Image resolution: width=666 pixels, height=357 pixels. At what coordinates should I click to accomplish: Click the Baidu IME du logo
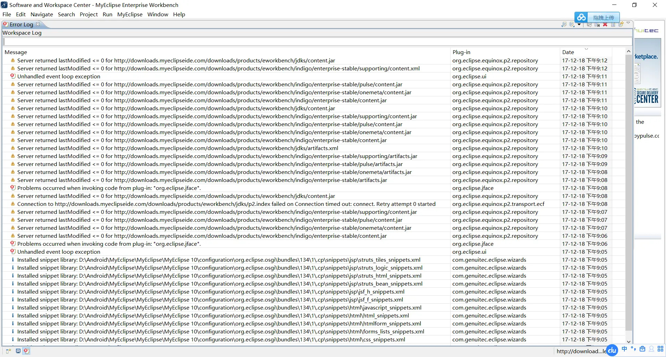point(612,350)
